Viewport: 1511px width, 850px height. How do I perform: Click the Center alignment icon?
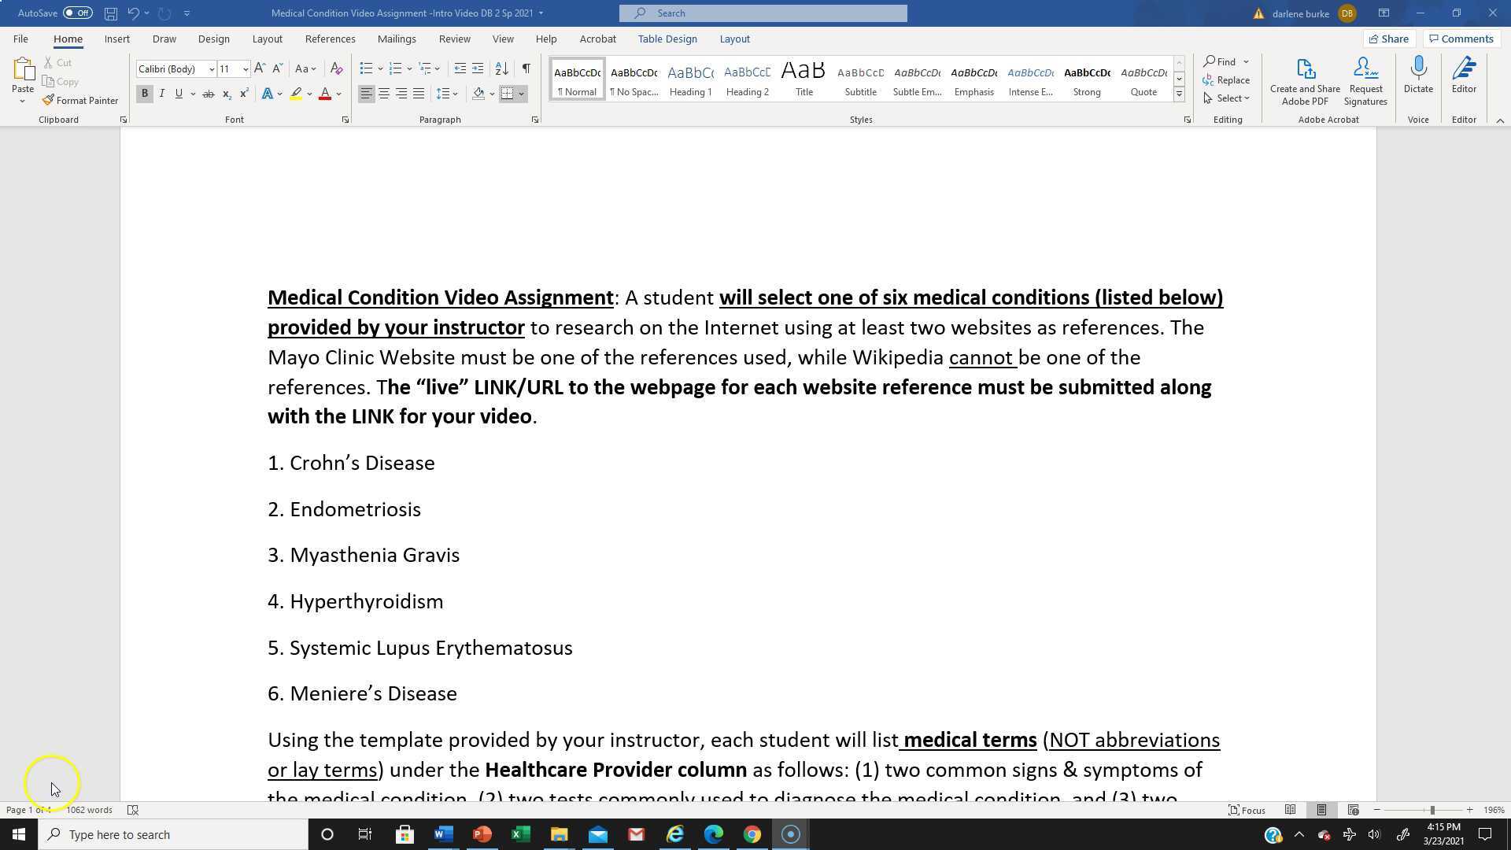[x=384, y=94]
